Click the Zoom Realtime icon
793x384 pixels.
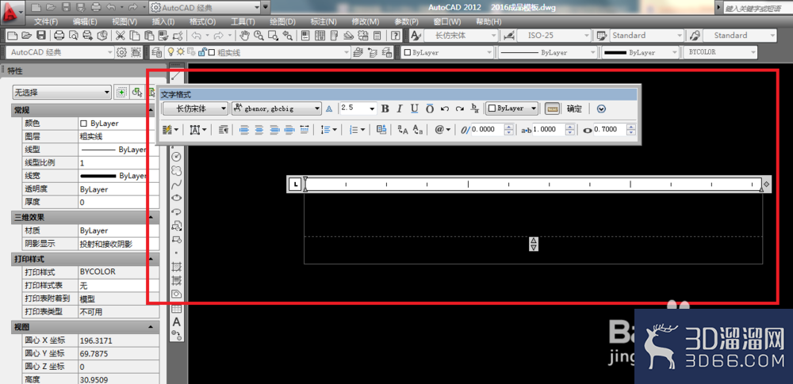click(259, 36)
